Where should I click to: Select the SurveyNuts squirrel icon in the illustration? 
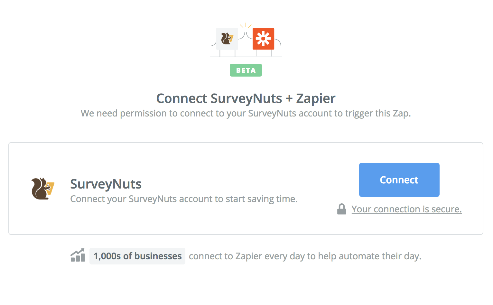[x=227, y=39]
